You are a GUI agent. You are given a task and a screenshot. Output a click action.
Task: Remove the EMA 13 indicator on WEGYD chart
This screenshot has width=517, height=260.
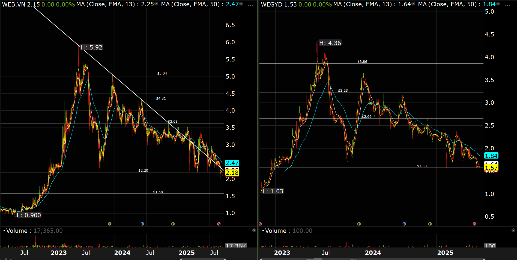(x=413, y=4)
